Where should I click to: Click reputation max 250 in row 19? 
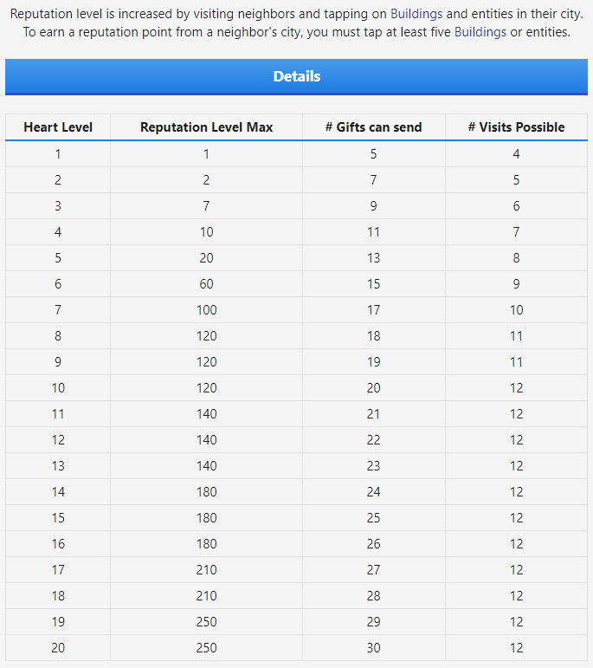(206, 621)
